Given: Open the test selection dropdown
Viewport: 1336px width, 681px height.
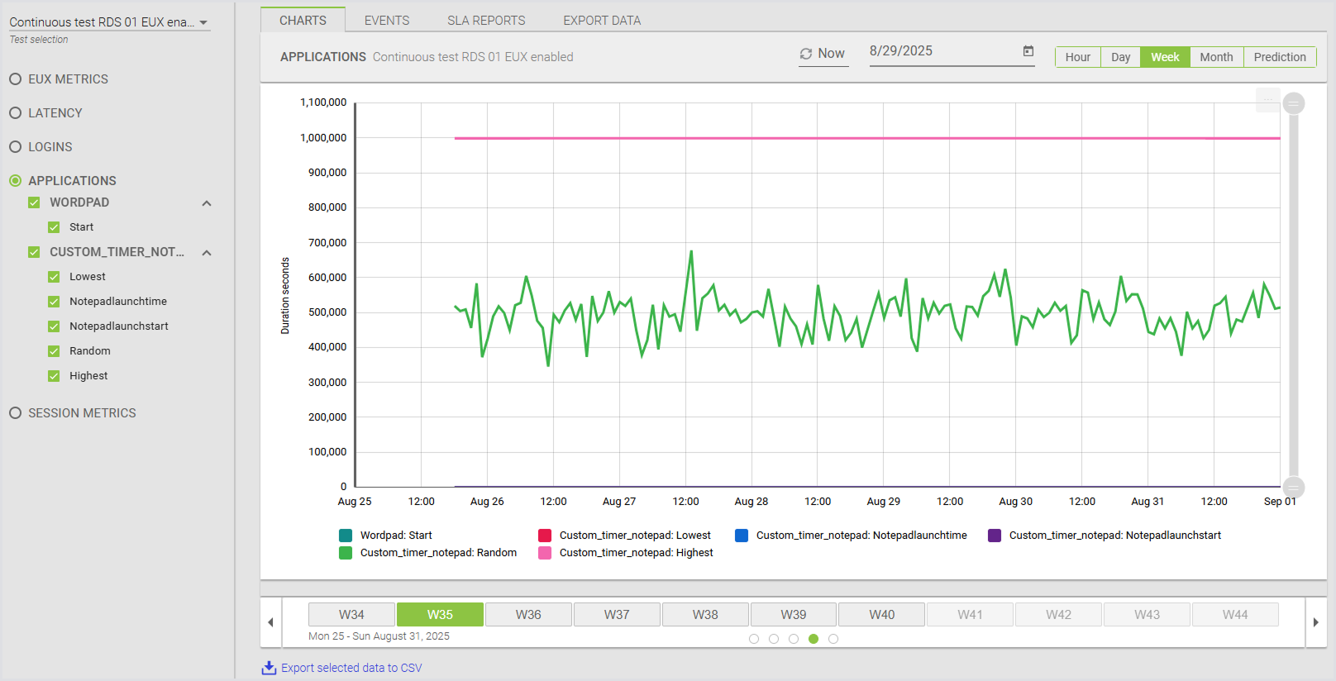Looking at the screenshot, I should point(203,23).
